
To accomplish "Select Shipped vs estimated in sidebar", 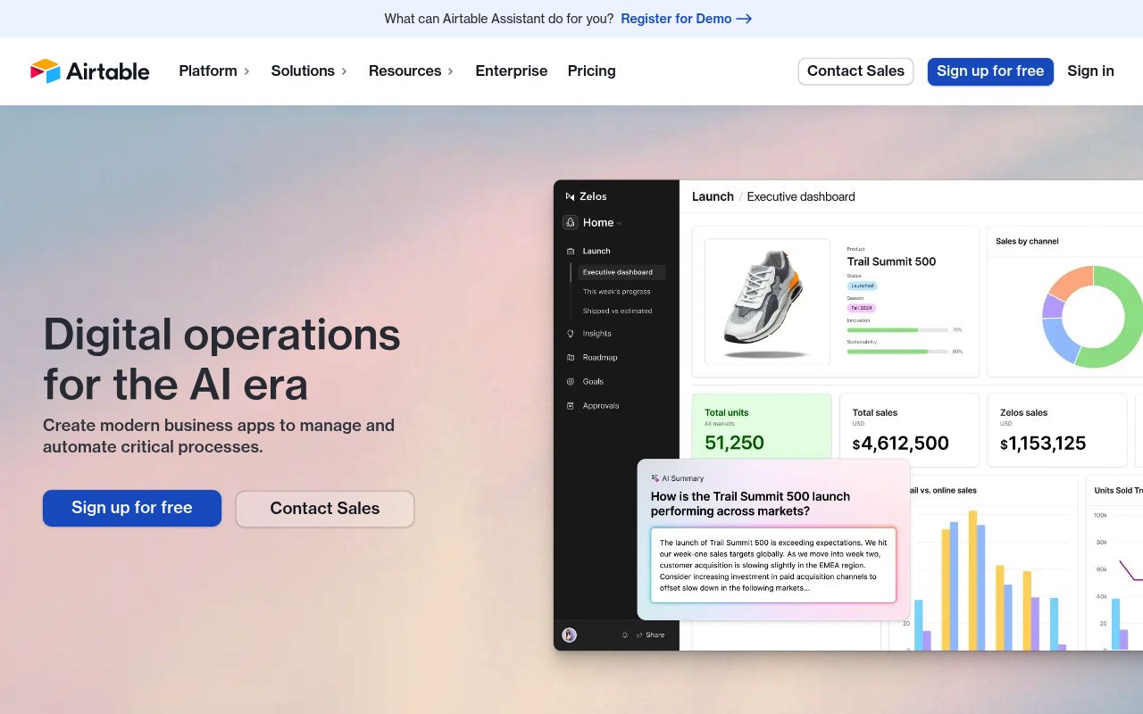I will pyautogui.click(x=618, y=311).
